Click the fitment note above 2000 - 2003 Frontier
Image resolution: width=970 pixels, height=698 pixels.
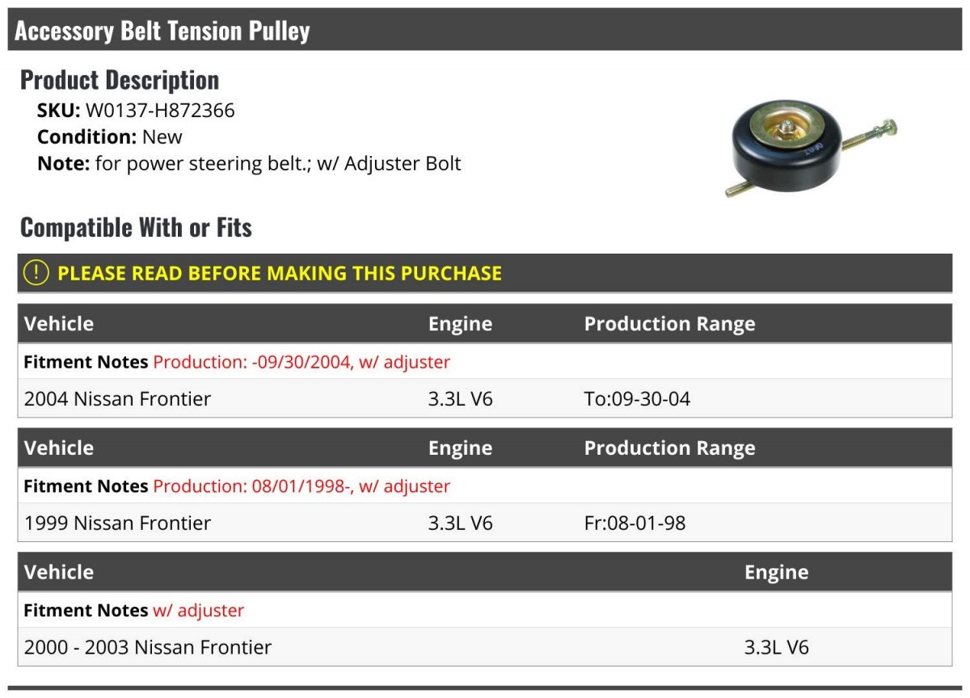(x=198, y=611)
